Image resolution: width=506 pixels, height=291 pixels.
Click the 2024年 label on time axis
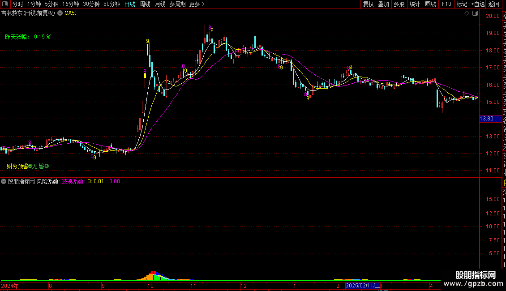click(10, 286)
